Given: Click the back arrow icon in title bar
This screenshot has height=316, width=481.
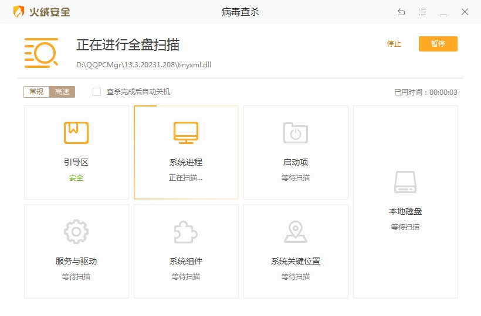Looking at the screenshot, I should pos(401,12).
